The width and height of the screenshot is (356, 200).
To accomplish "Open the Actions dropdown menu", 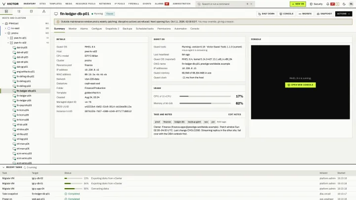I will (344, 14).
